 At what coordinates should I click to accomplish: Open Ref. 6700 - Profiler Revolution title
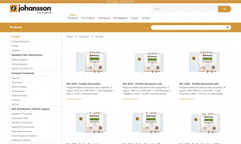[x=83, y=84]
